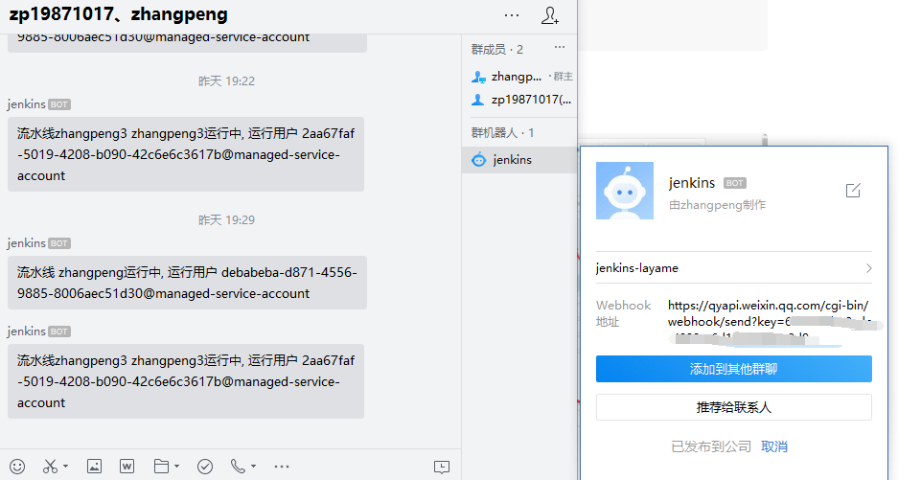Image resolution: width=921 pixels, height=480 pixels.
Task: Expand screenshot options dropdown arrow
Action: 65,467
